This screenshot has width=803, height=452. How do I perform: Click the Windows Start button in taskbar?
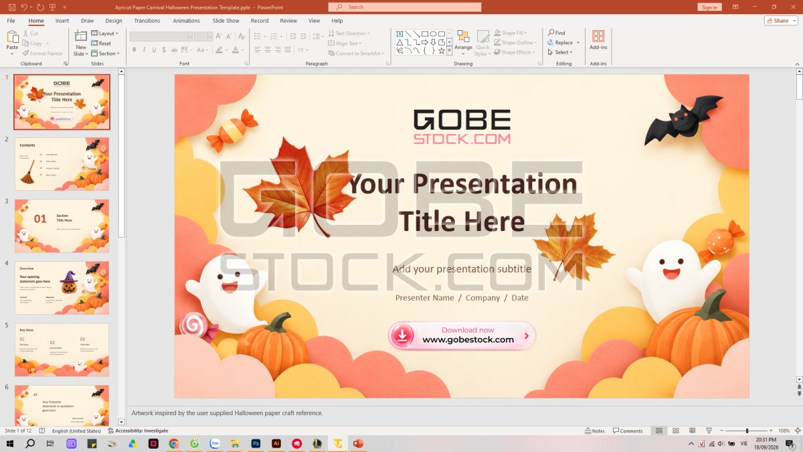pyautogui.click(x=10, y=443)
